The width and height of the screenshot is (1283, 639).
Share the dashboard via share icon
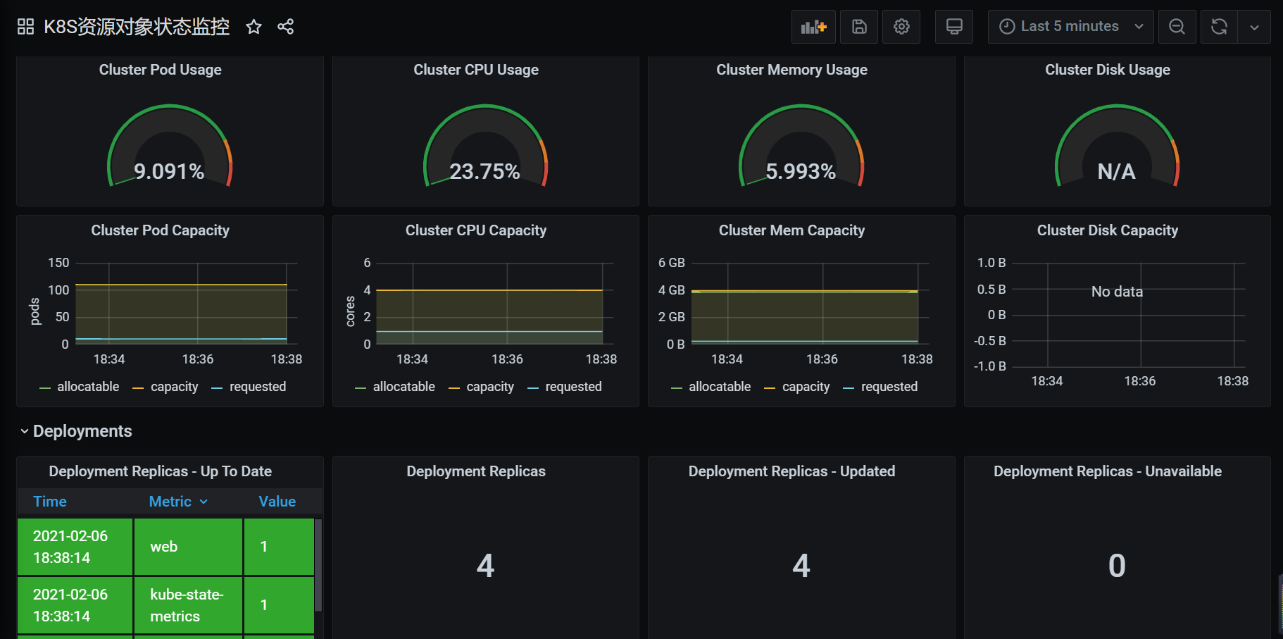tap(285, 27)
